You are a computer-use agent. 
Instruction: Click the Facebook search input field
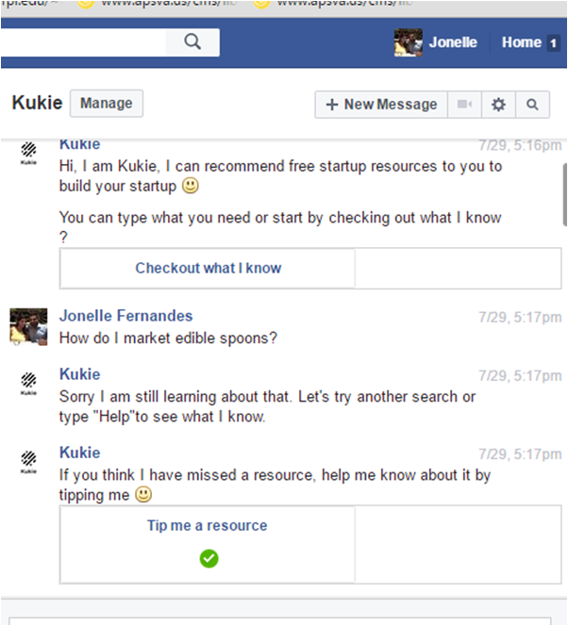click(85, 41)
